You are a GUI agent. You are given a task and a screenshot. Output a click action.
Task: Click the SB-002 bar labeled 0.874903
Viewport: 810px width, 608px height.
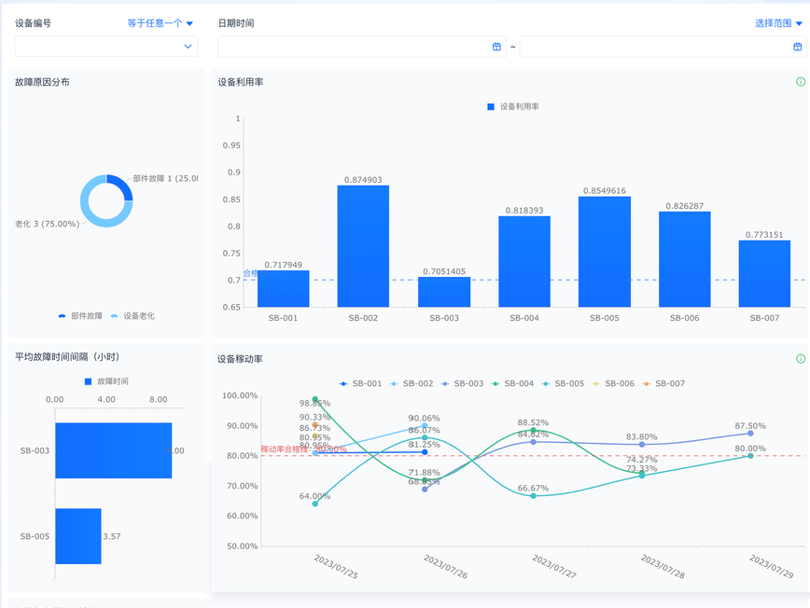pyautogui.click(x=363, y=246)
